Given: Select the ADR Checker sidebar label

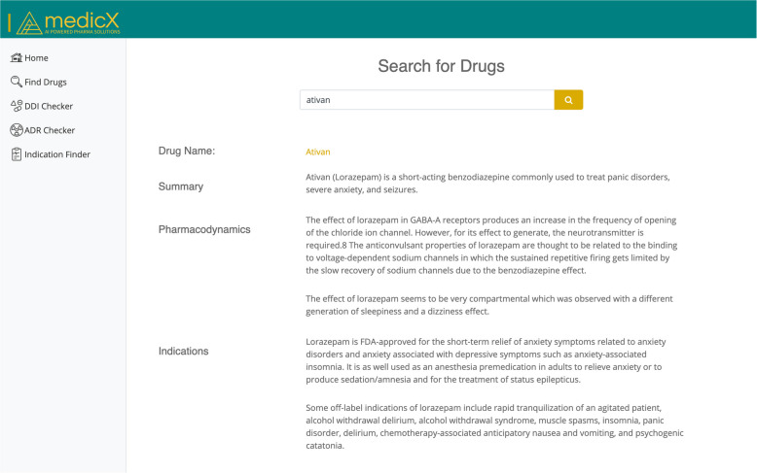Looking at the screenshot, I should pyautogui.click(x=50, y=130).
